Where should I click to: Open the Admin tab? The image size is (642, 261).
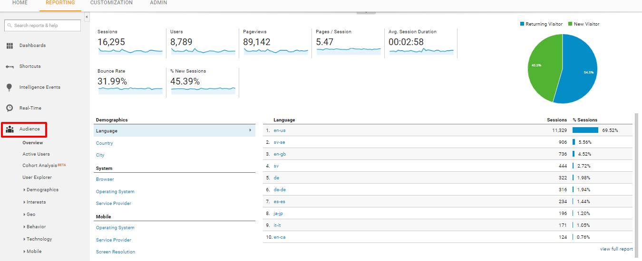click(x=158, y=3)
